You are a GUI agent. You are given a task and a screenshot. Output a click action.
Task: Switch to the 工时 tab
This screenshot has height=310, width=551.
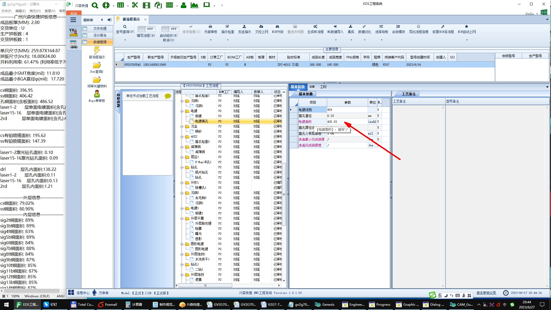pyautogui.click(x=323, y=87)
